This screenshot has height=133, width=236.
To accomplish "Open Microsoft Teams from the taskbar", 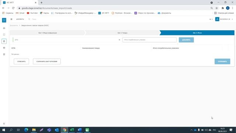I will [49, 130].
